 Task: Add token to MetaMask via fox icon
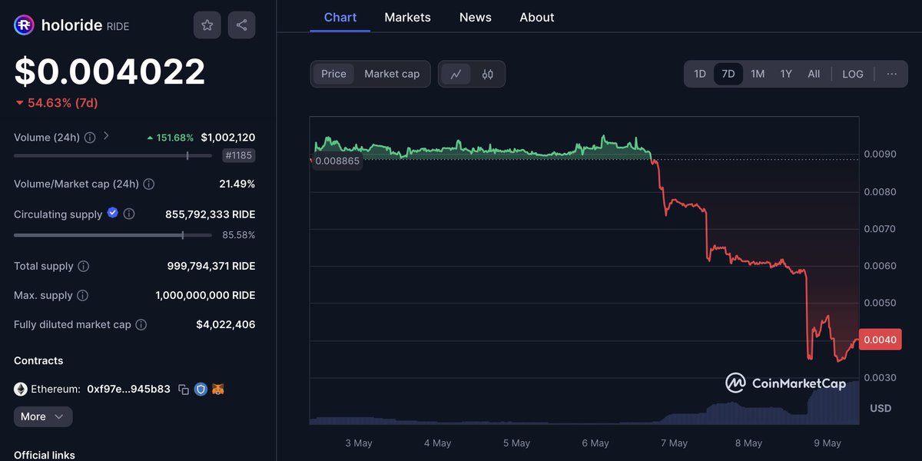pyautogui.click(x=218, y=390)
